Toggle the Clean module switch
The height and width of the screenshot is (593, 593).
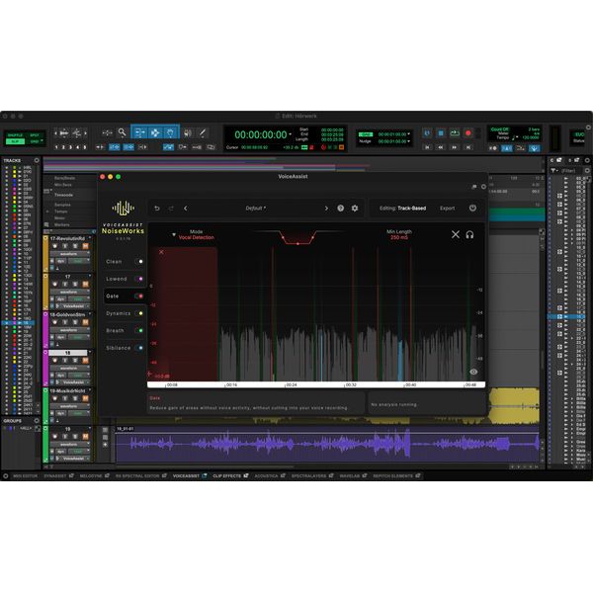(139, 261)
